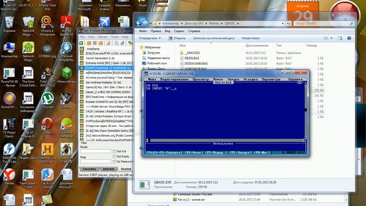Click the Новая папка button
The image size is (366, 206).
click(250, 38)
